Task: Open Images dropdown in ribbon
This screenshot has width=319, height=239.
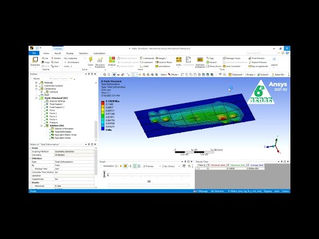Action: (161, 58)
